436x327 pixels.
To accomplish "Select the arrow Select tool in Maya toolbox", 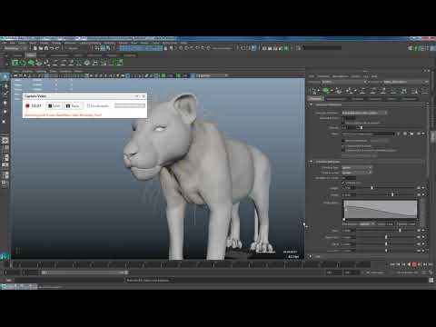I will click(x=5, y=76).
